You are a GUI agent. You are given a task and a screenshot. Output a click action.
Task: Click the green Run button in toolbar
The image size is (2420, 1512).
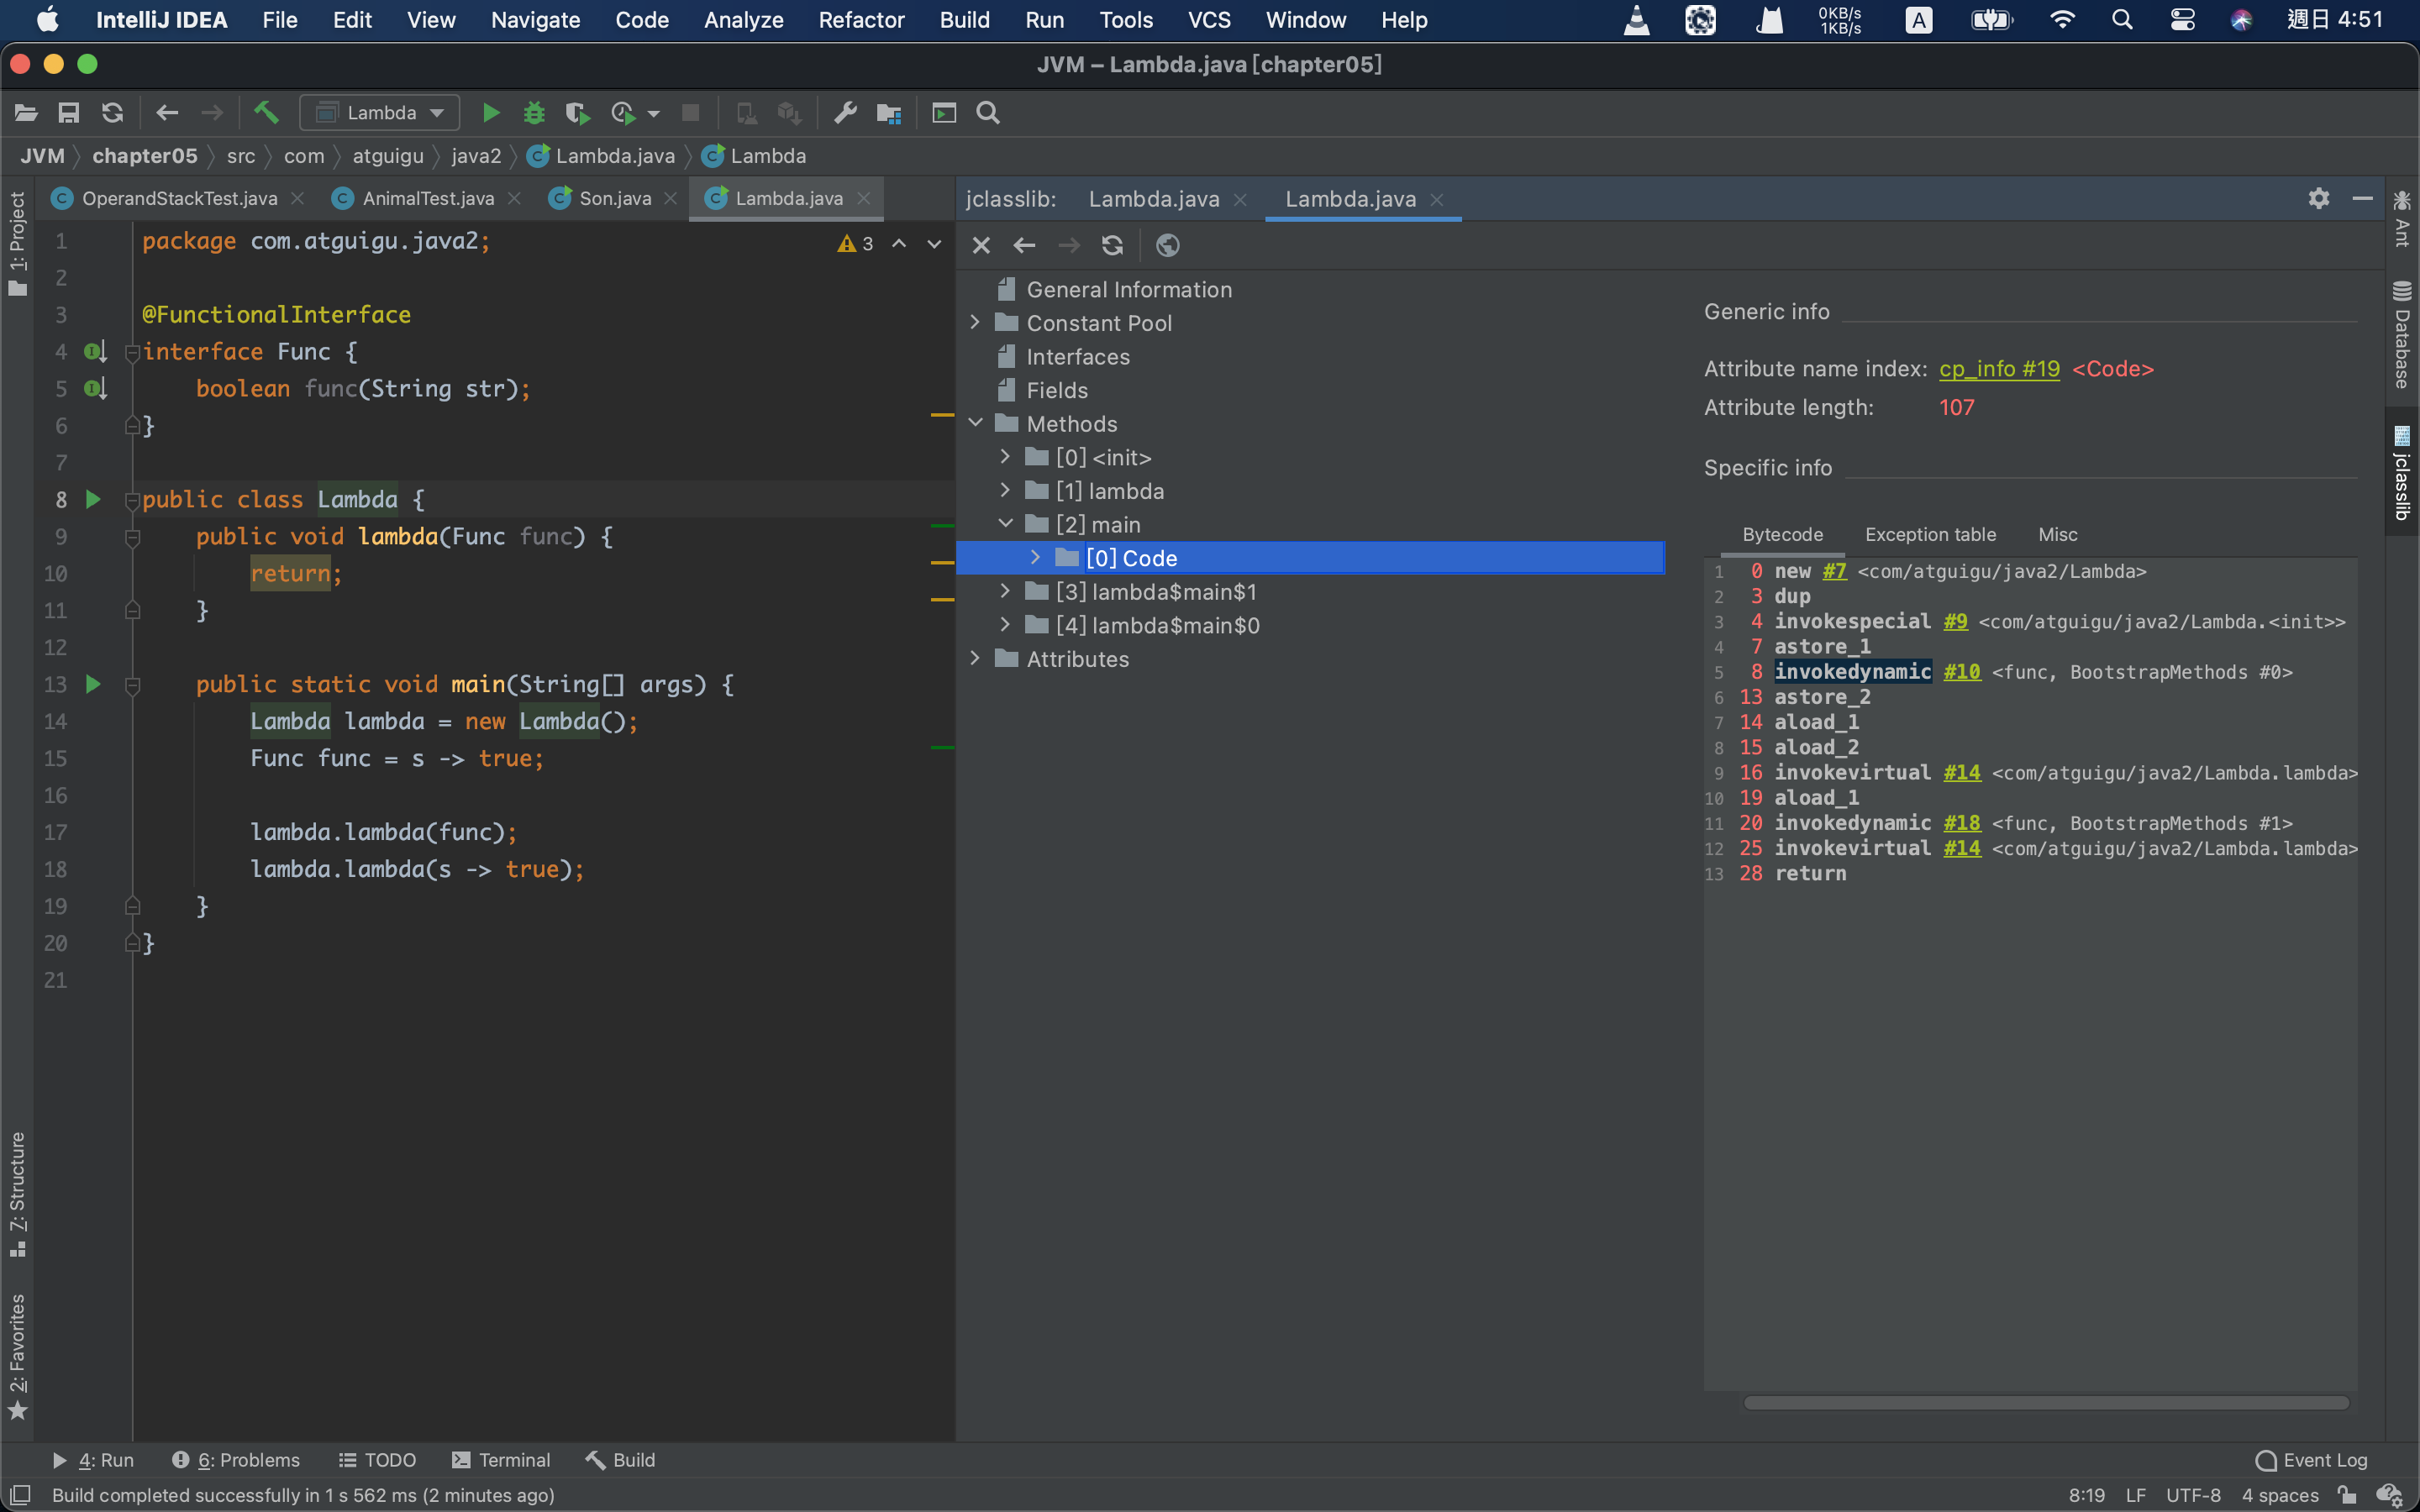click(490, 113)
